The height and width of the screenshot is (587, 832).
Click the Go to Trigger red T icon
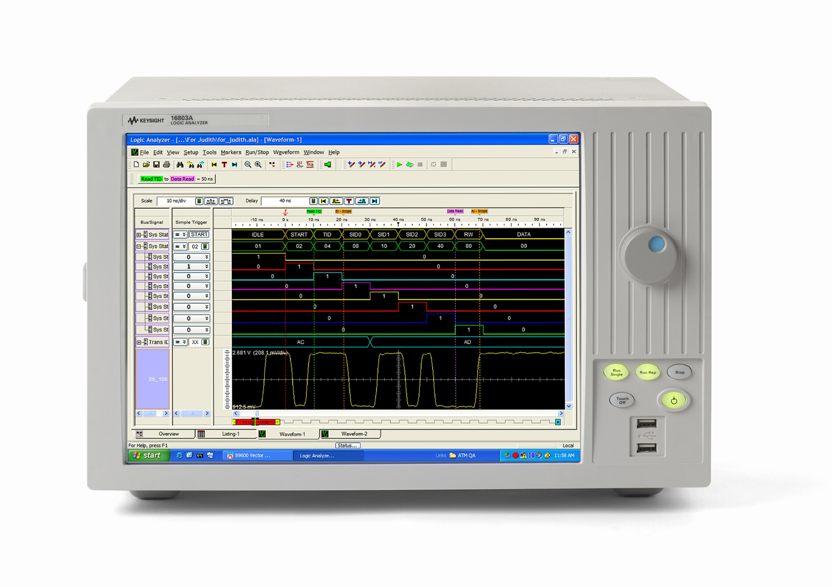tap(225, 165)
